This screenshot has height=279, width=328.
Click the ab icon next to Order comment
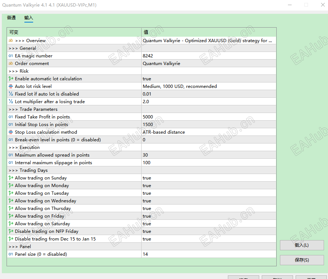pos(11,64)
